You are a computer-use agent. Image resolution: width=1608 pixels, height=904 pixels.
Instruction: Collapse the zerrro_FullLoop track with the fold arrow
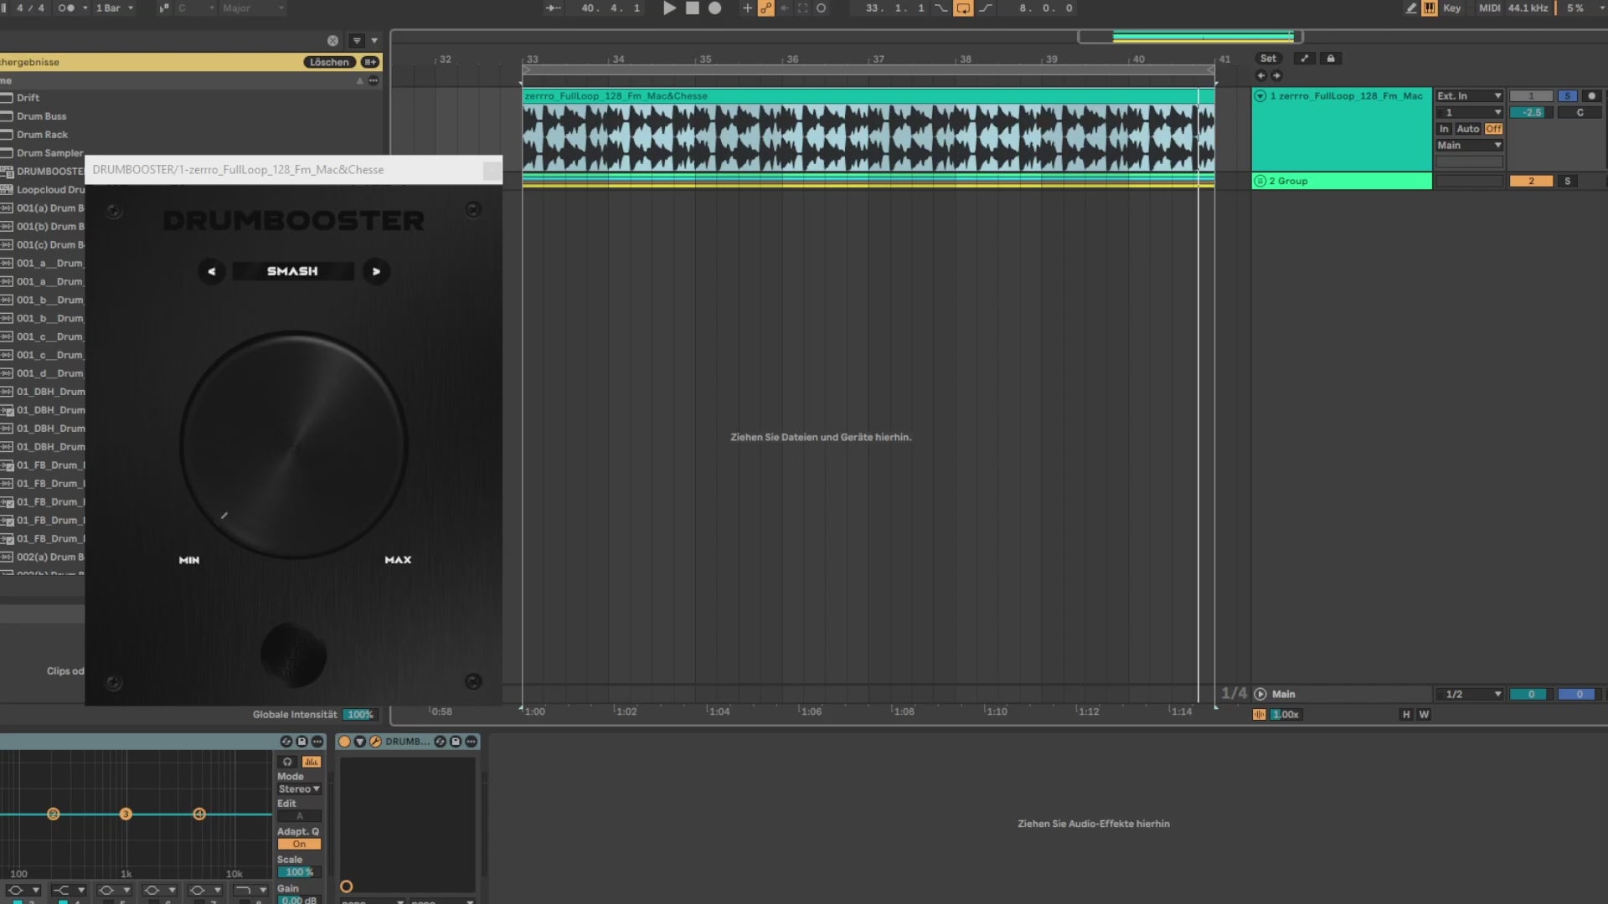click(x=1260, y=96)
